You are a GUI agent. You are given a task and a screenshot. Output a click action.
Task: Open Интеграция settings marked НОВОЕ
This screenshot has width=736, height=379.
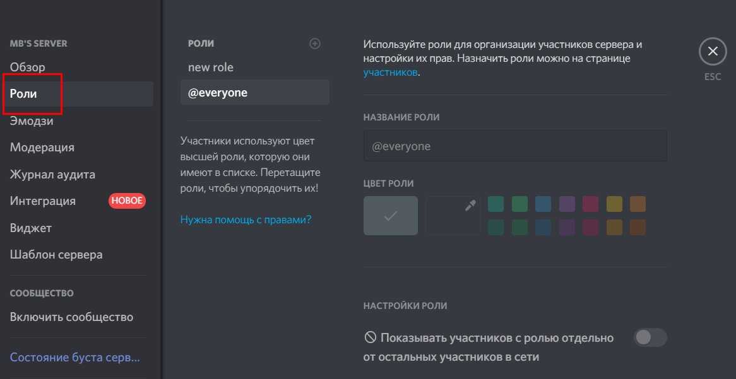[43, 201]
